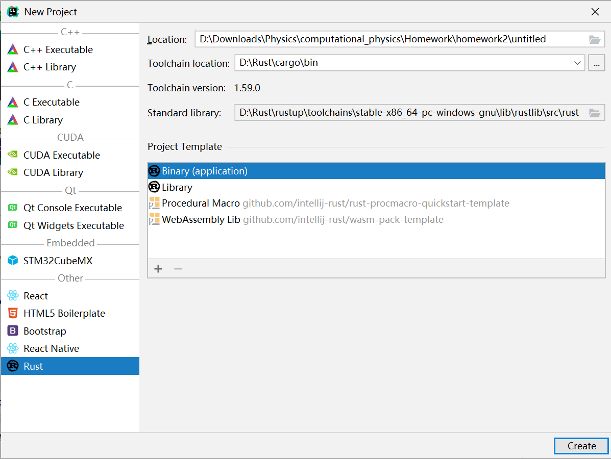
Task: Click the C++ Executable icon
Action: click(x=13, y=49)
